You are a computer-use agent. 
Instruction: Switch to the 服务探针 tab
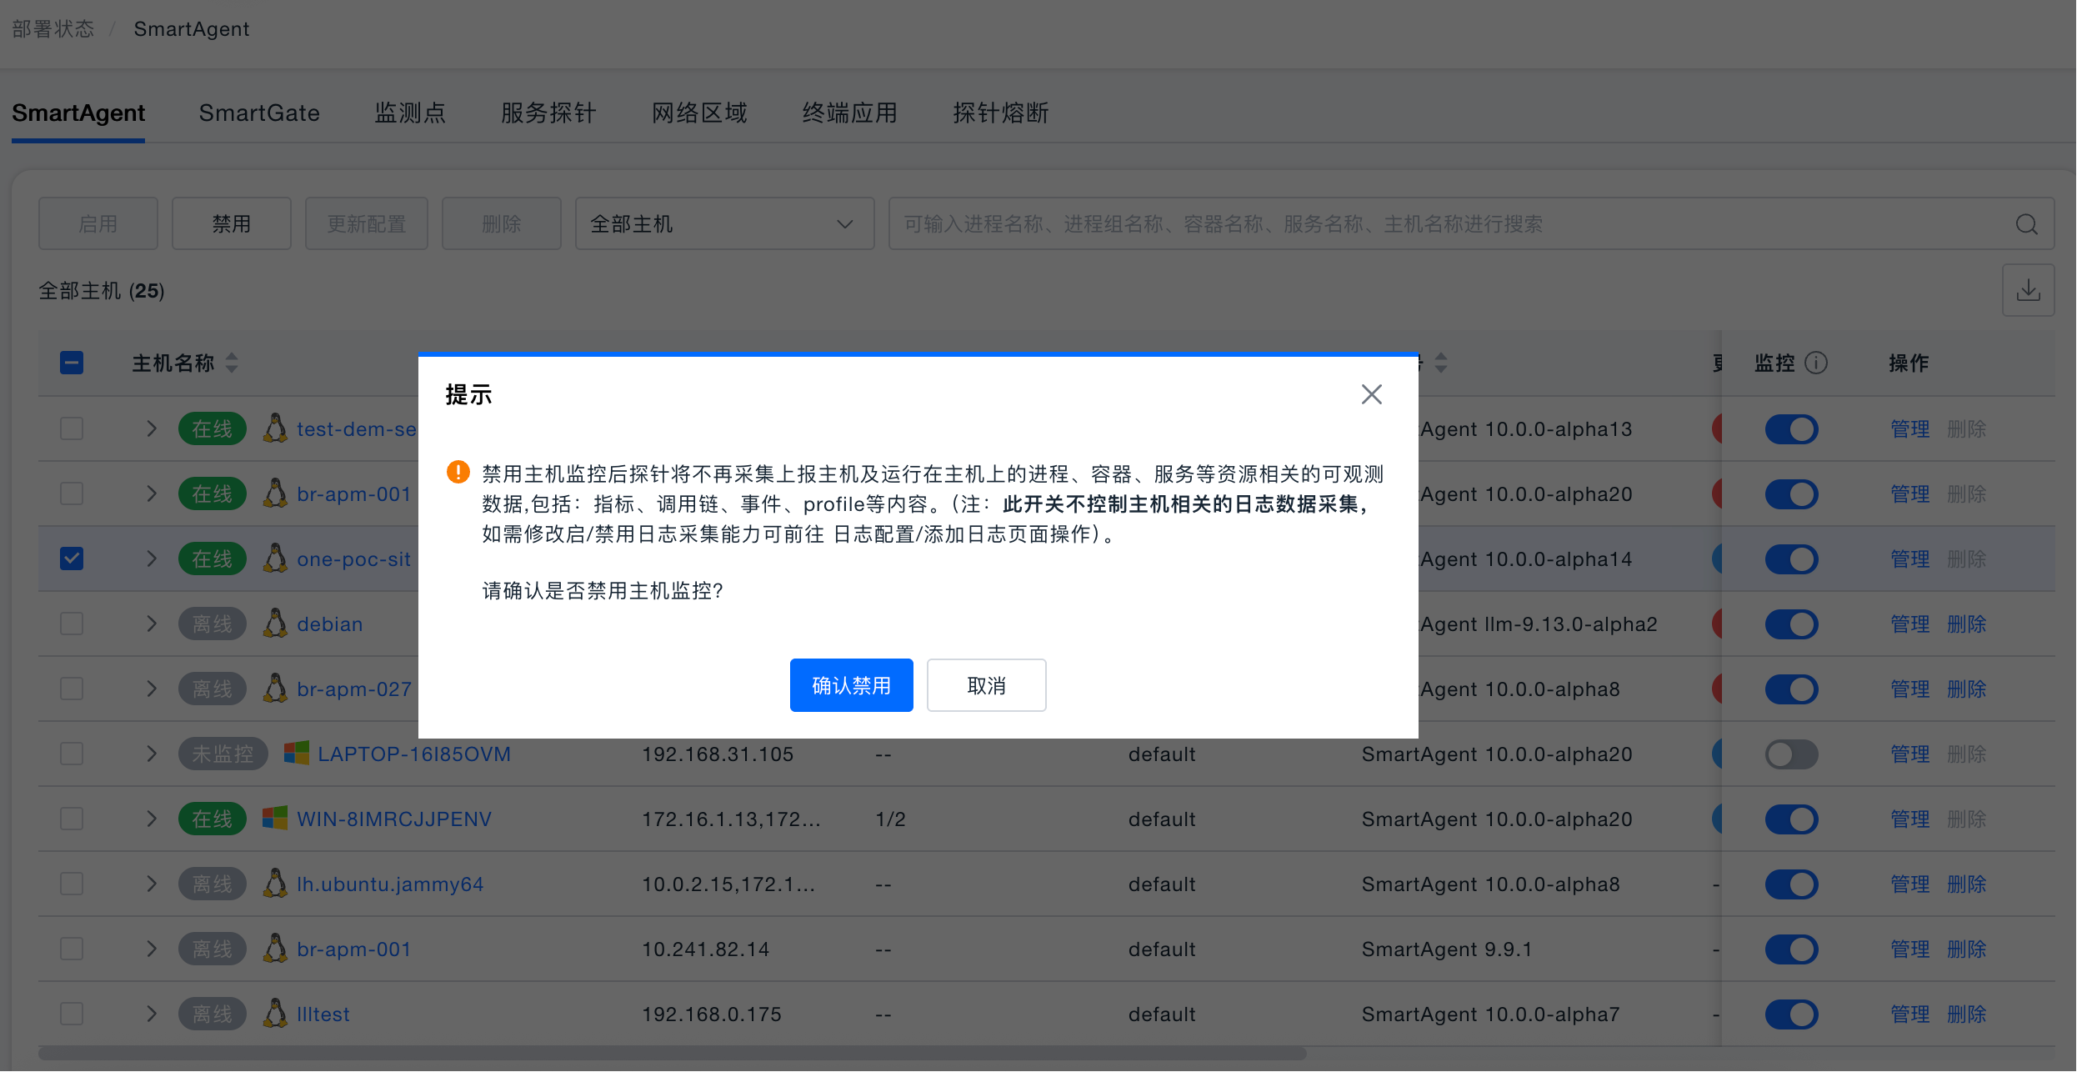548,113
